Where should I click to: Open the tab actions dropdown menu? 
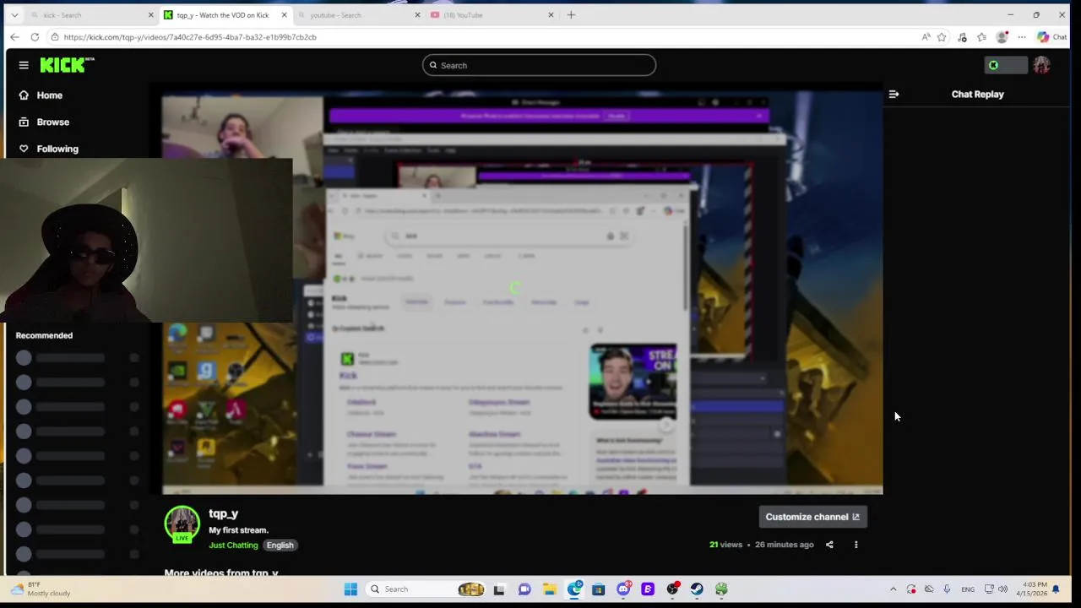tap(14, 15)
